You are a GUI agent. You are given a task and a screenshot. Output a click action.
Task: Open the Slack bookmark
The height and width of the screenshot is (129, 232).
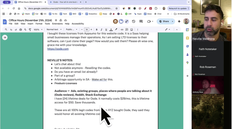point(26,14)
